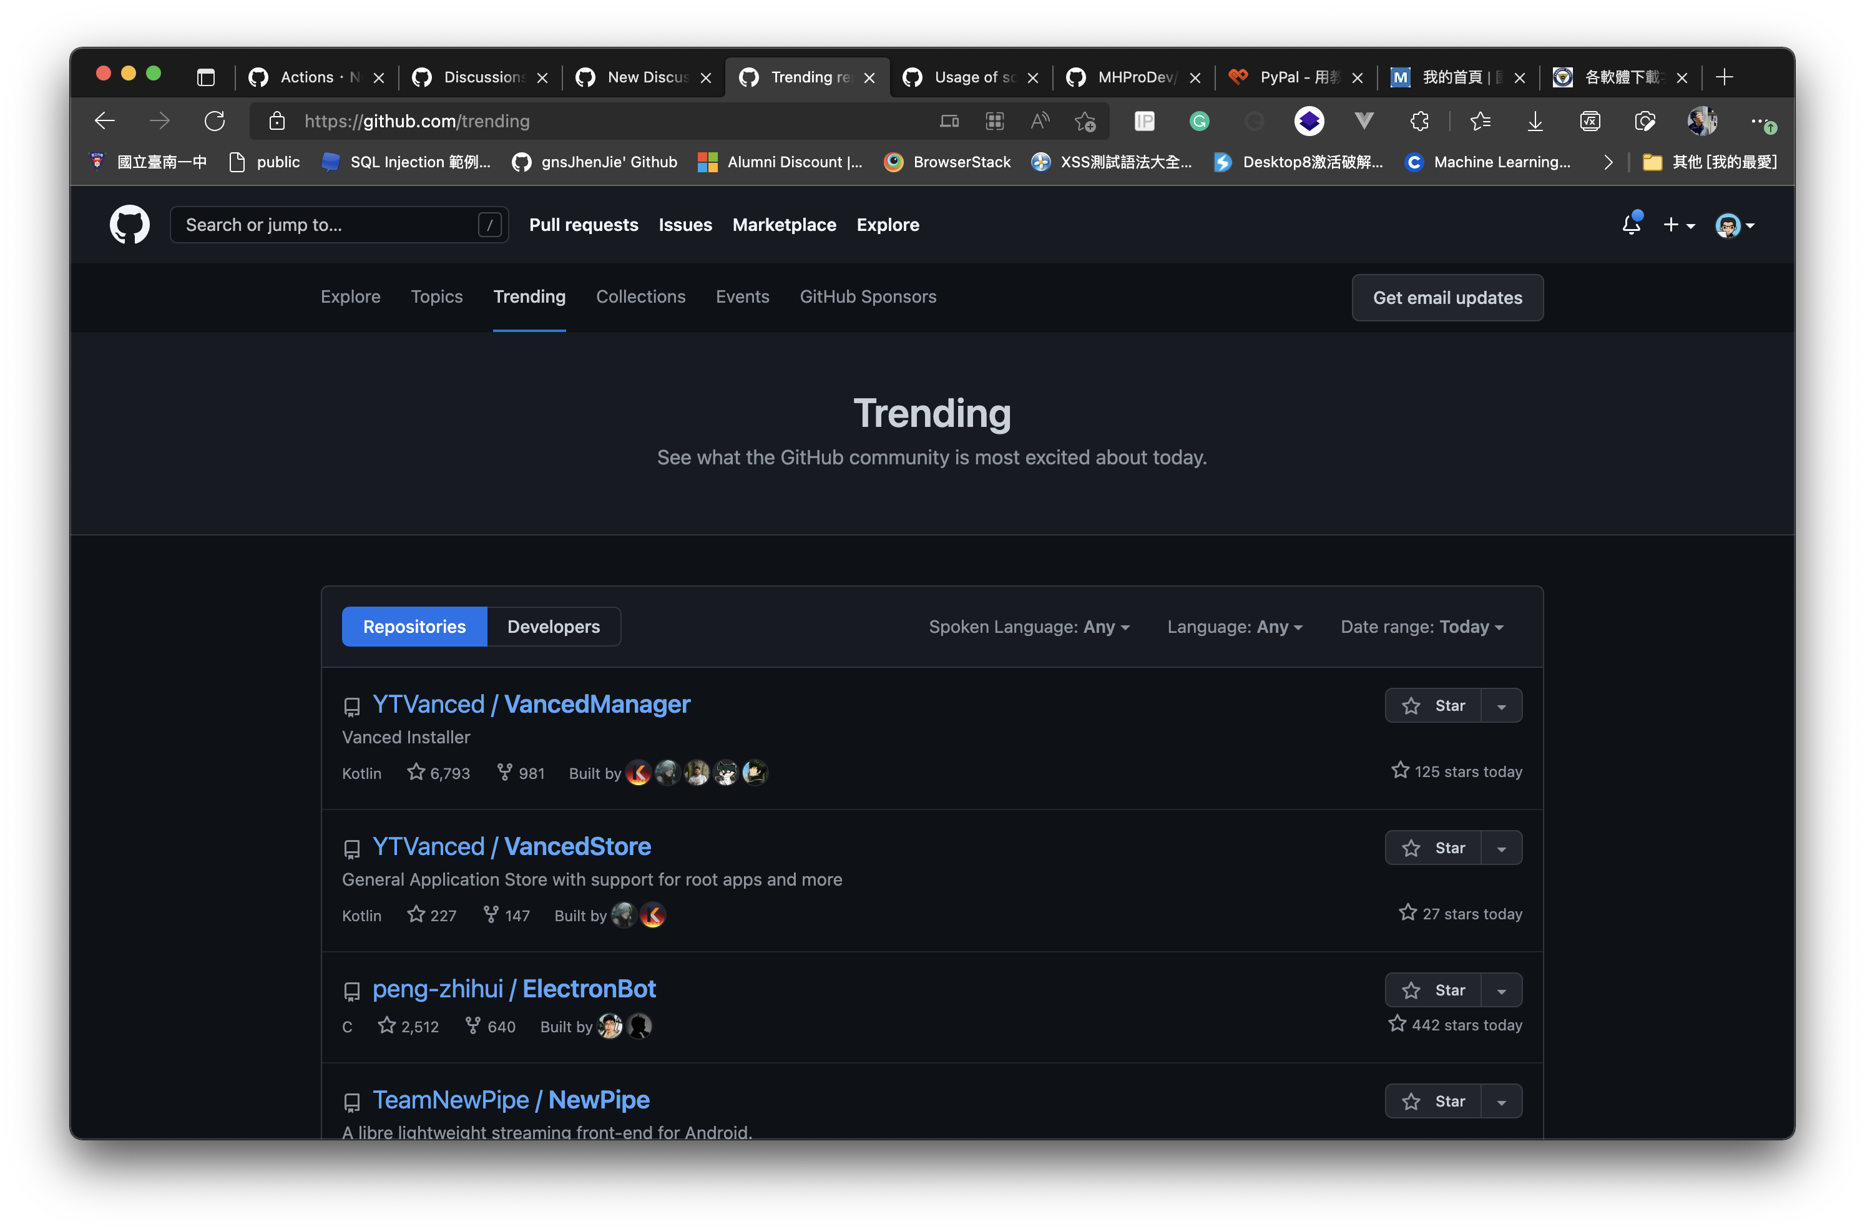Switch to the Developers view
Viewport: 1865px width, 1232px height.
[x=553, y=627]
